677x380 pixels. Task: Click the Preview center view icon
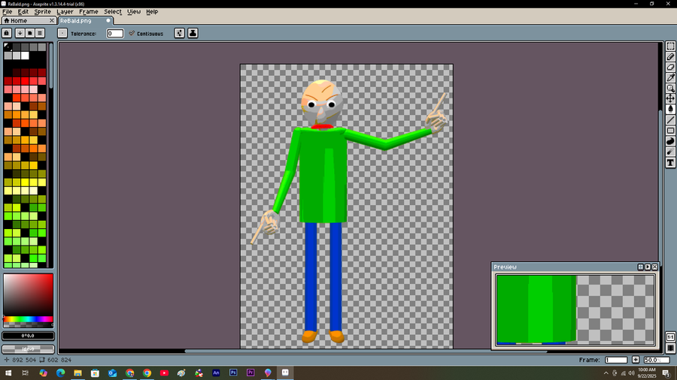point(640,267)
